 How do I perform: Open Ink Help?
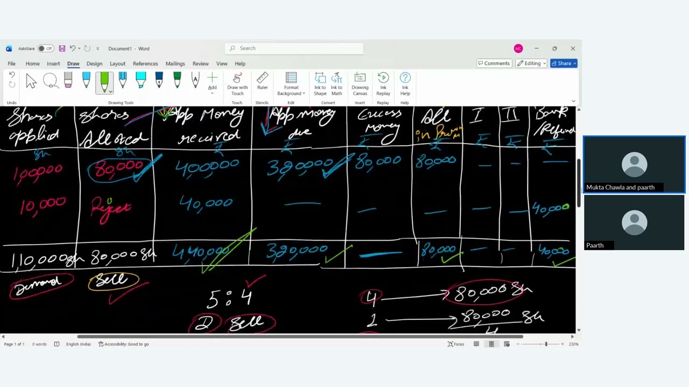[405, 84]
